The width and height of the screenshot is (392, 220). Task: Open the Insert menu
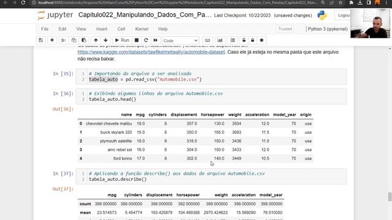pos(102,29)
